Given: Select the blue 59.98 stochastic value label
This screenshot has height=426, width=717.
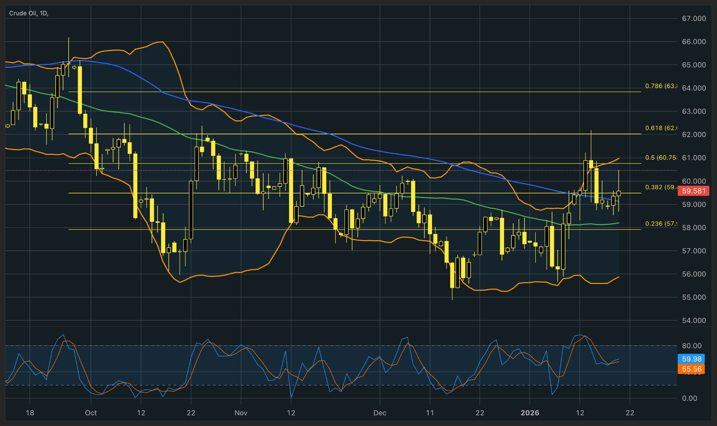Looking at the screenshot, I should 691,359.
